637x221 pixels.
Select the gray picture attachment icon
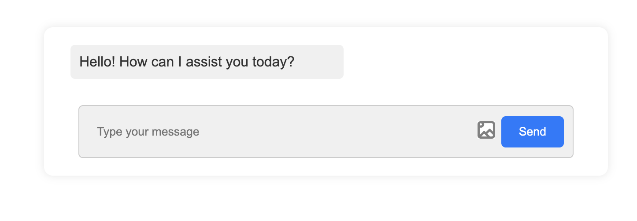(x=486, y=130)
